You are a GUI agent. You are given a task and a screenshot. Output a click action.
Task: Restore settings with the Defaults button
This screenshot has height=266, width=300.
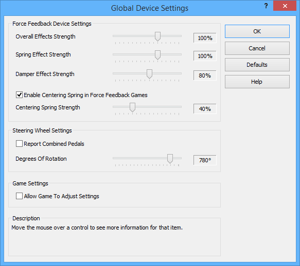pyautogui.click(x=257, y=65)
